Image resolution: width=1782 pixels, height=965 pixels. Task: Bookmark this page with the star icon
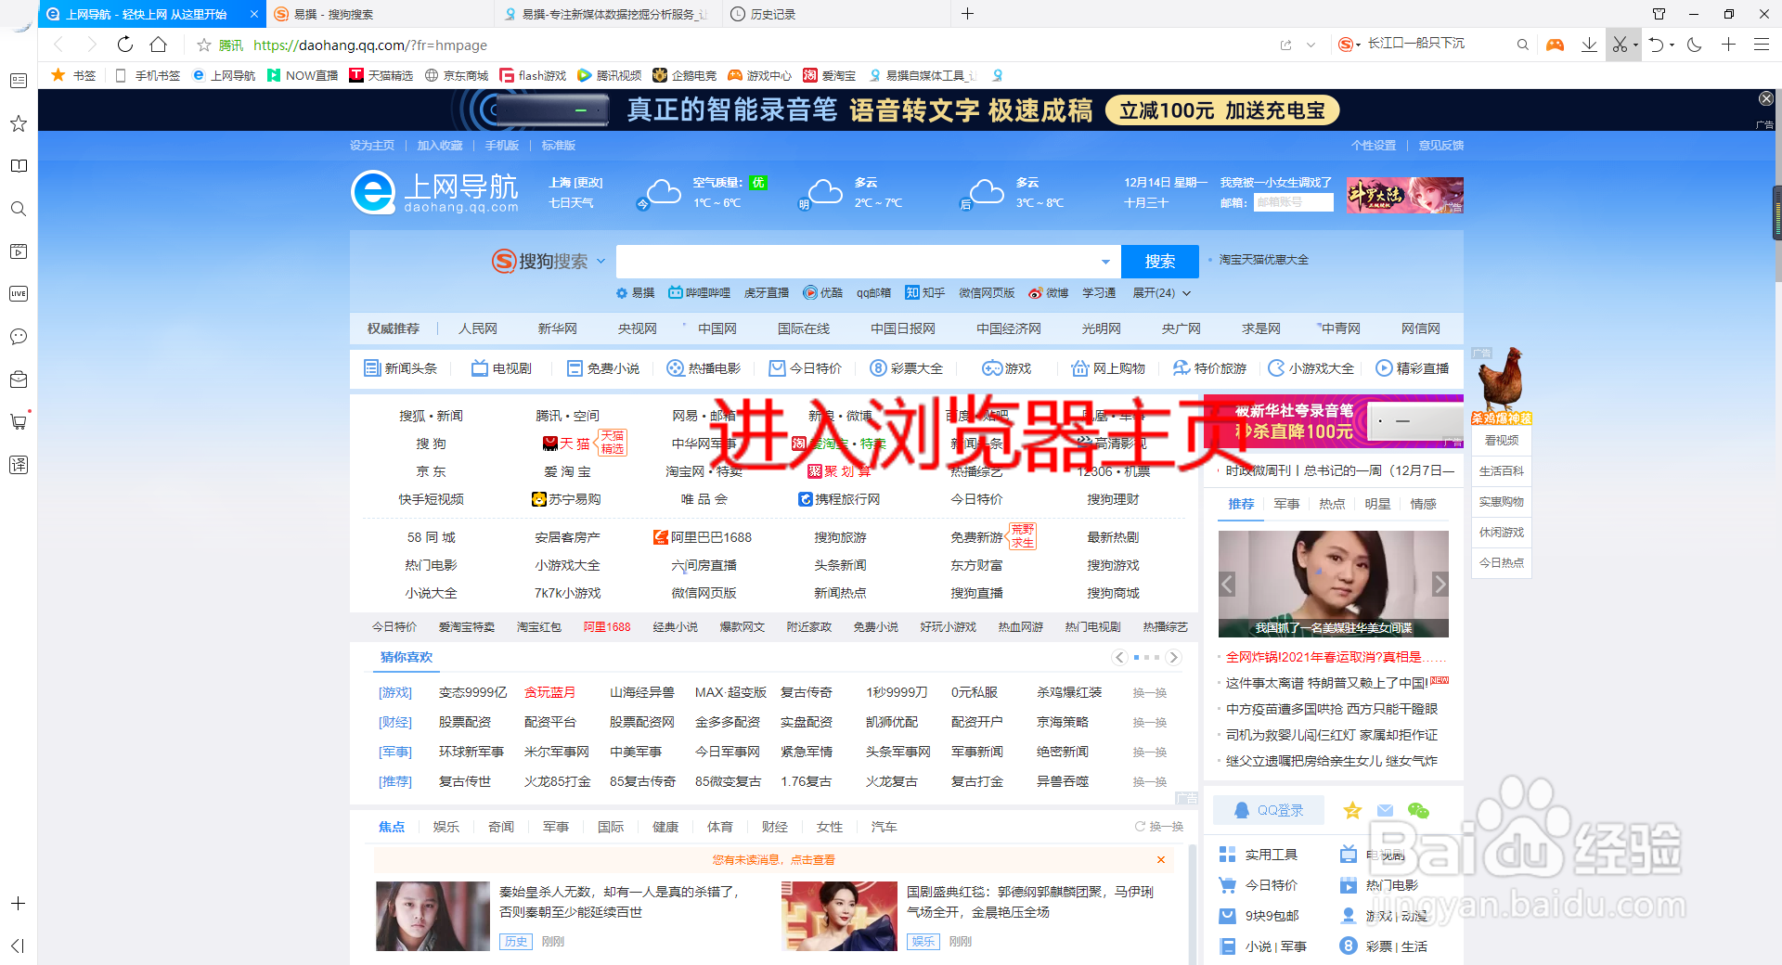tap(204, 45)
